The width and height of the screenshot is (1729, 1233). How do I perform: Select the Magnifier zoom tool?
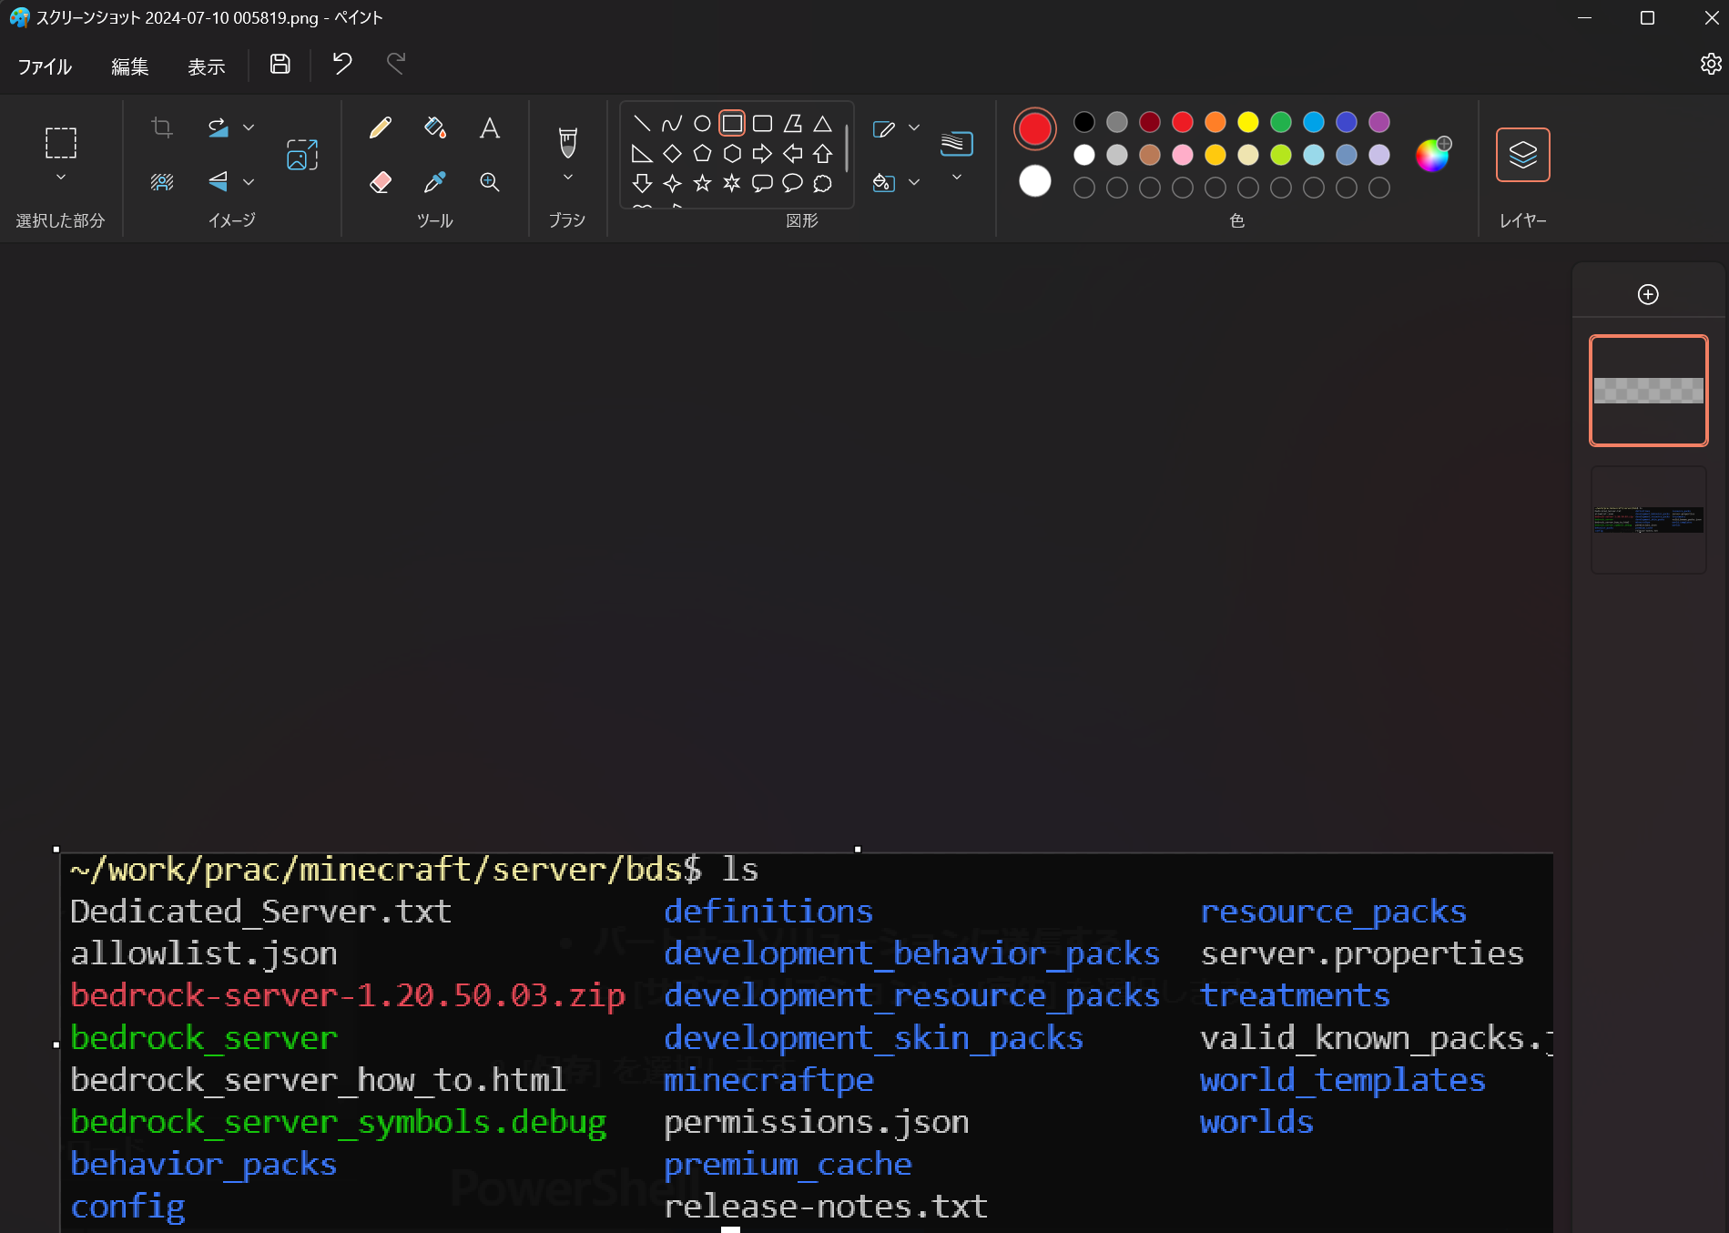pyautogui.click(x=489, y=182)
